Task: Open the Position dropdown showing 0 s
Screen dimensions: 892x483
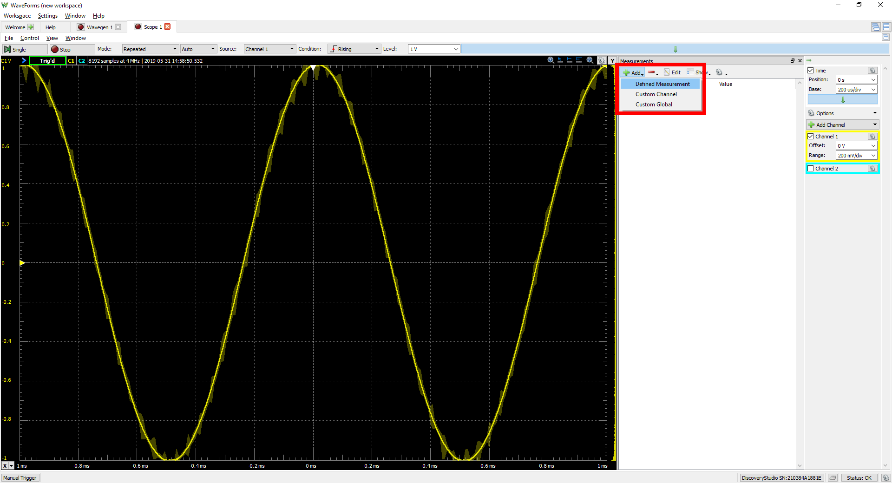Action: click(857, 80)
